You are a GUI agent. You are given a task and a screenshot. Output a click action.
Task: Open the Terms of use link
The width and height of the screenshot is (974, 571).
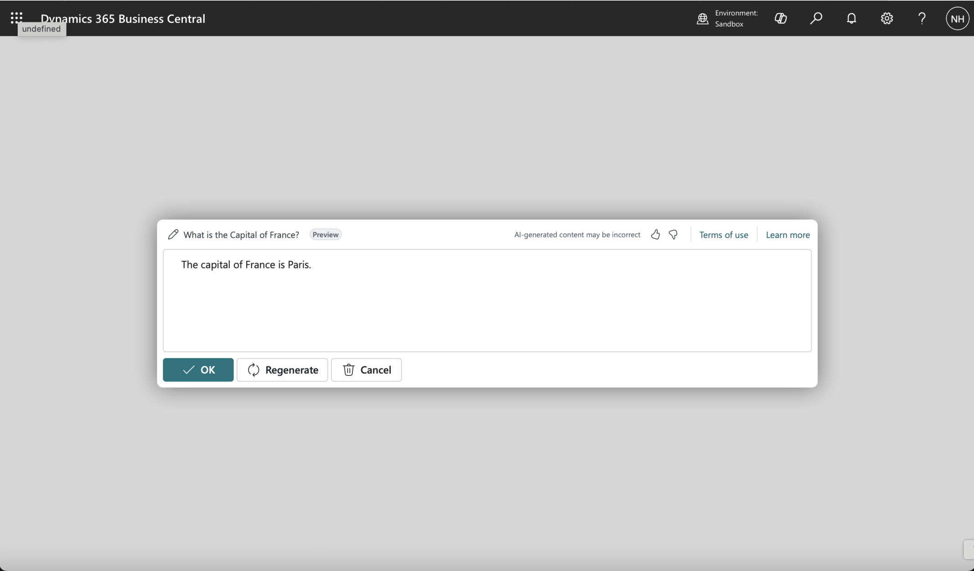723,235
